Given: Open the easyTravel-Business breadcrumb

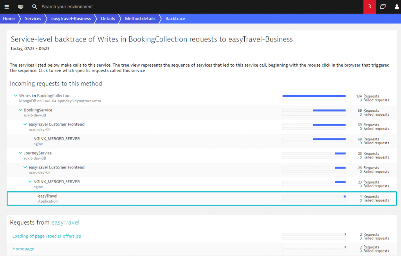Looking at the screenshot, I should point(71,18).
